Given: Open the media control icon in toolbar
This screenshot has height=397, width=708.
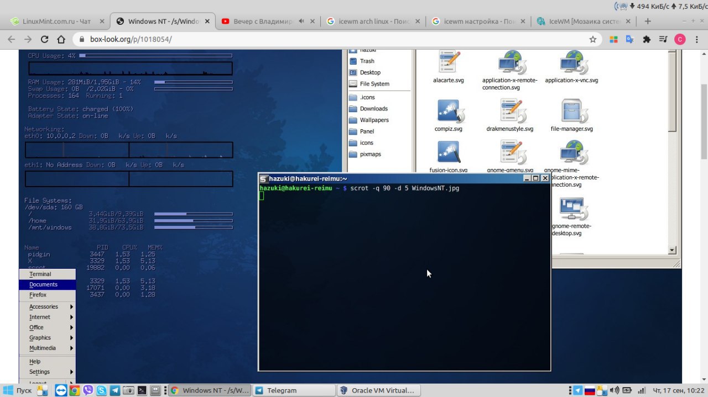Looking at the screenshot, I should (663, 40).
